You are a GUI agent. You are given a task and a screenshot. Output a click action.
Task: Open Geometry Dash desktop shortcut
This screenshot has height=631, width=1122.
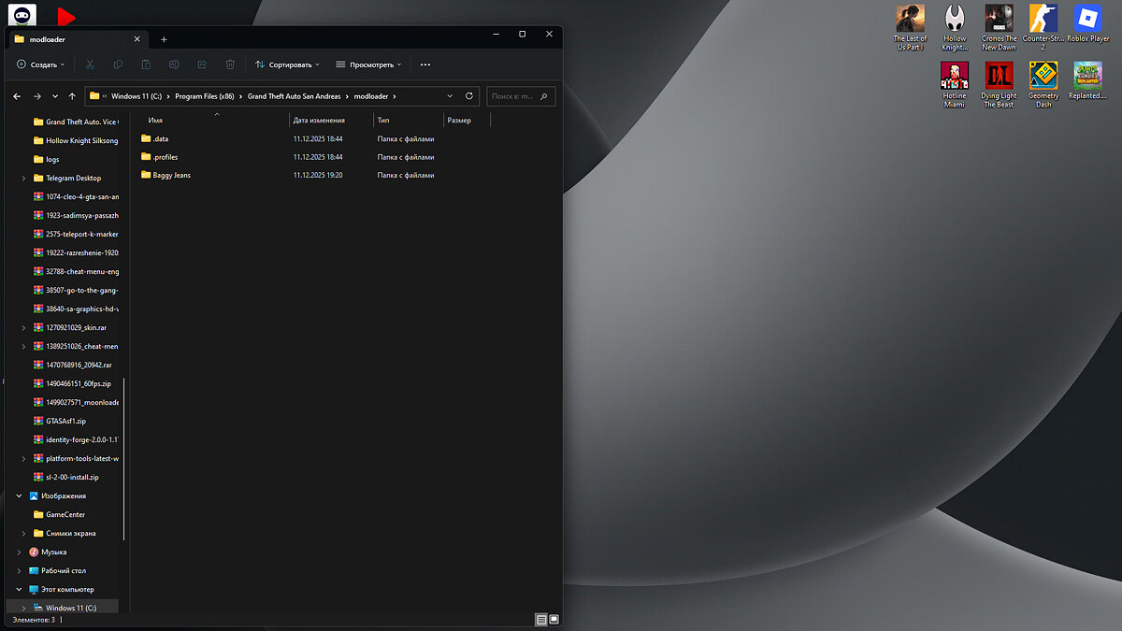click(1043, 84)
